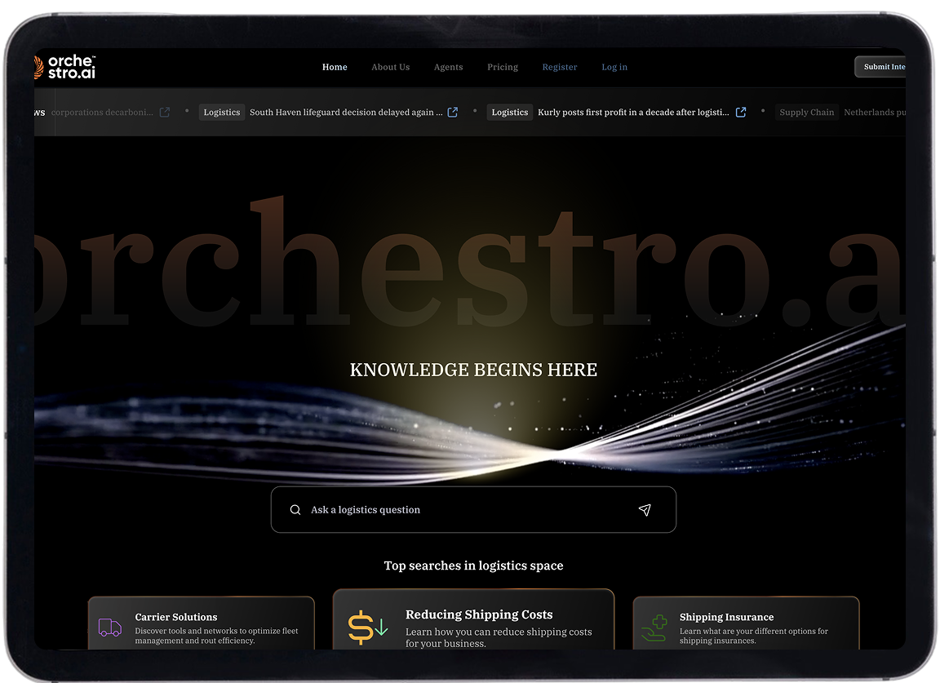Click the Supply Chain news tag

(x=806, y=112)
